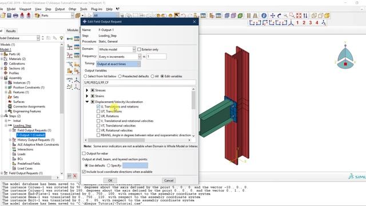The image size is (366, 206).
Task: Check V, Translational and rotational velocities
Action: pyautogui.click(x=98, y=121)
